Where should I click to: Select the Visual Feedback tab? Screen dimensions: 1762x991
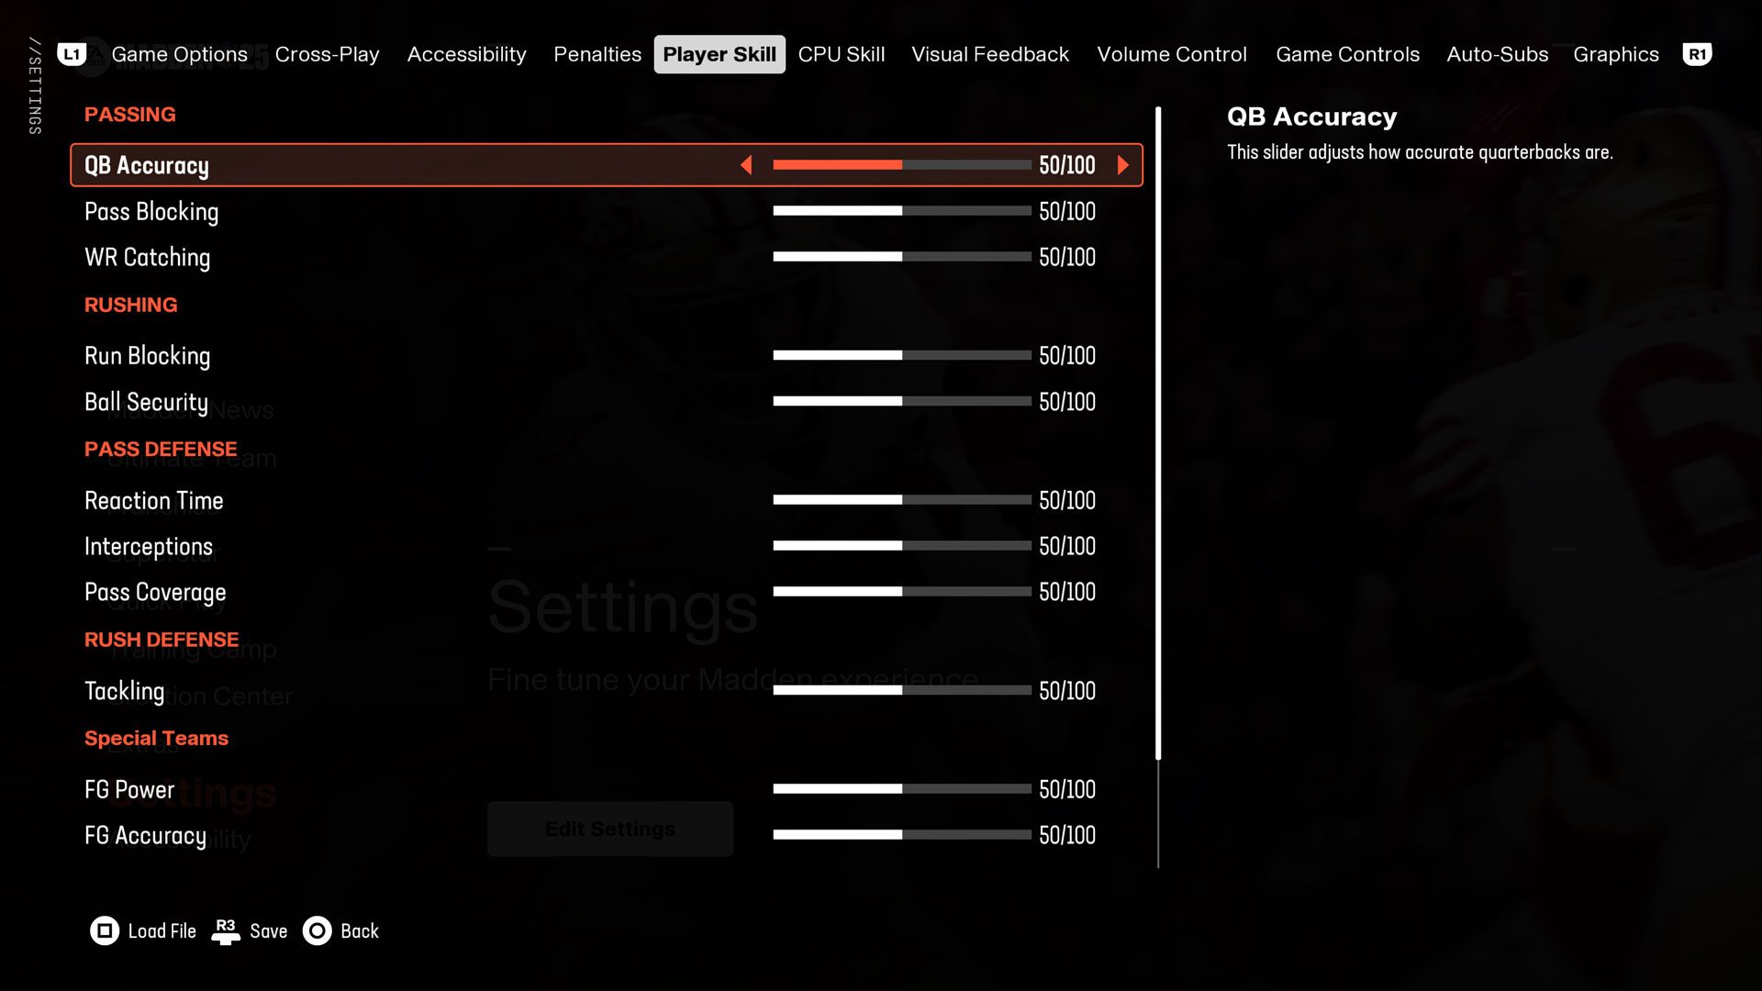point(989,53)
